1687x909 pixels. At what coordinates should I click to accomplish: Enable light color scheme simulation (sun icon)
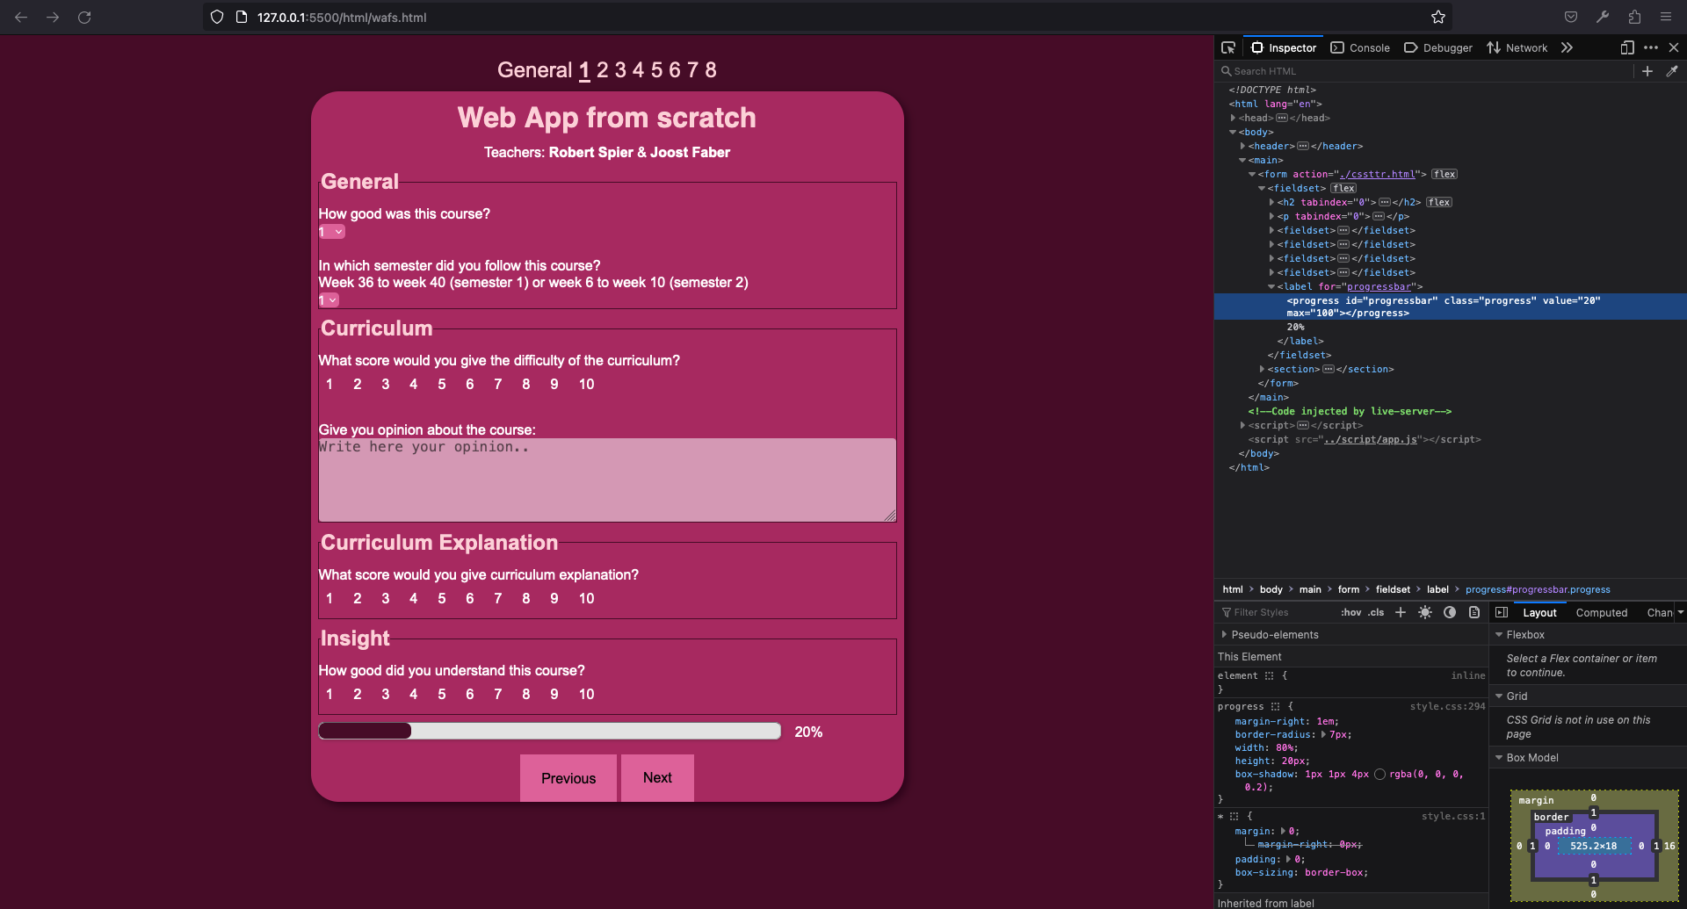click(x=1424, y=612)
